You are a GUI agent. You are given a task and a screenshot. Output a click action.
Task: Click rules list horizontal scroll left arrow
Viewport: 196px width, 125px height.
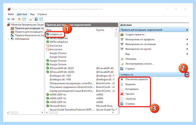(x=47, y=112)
